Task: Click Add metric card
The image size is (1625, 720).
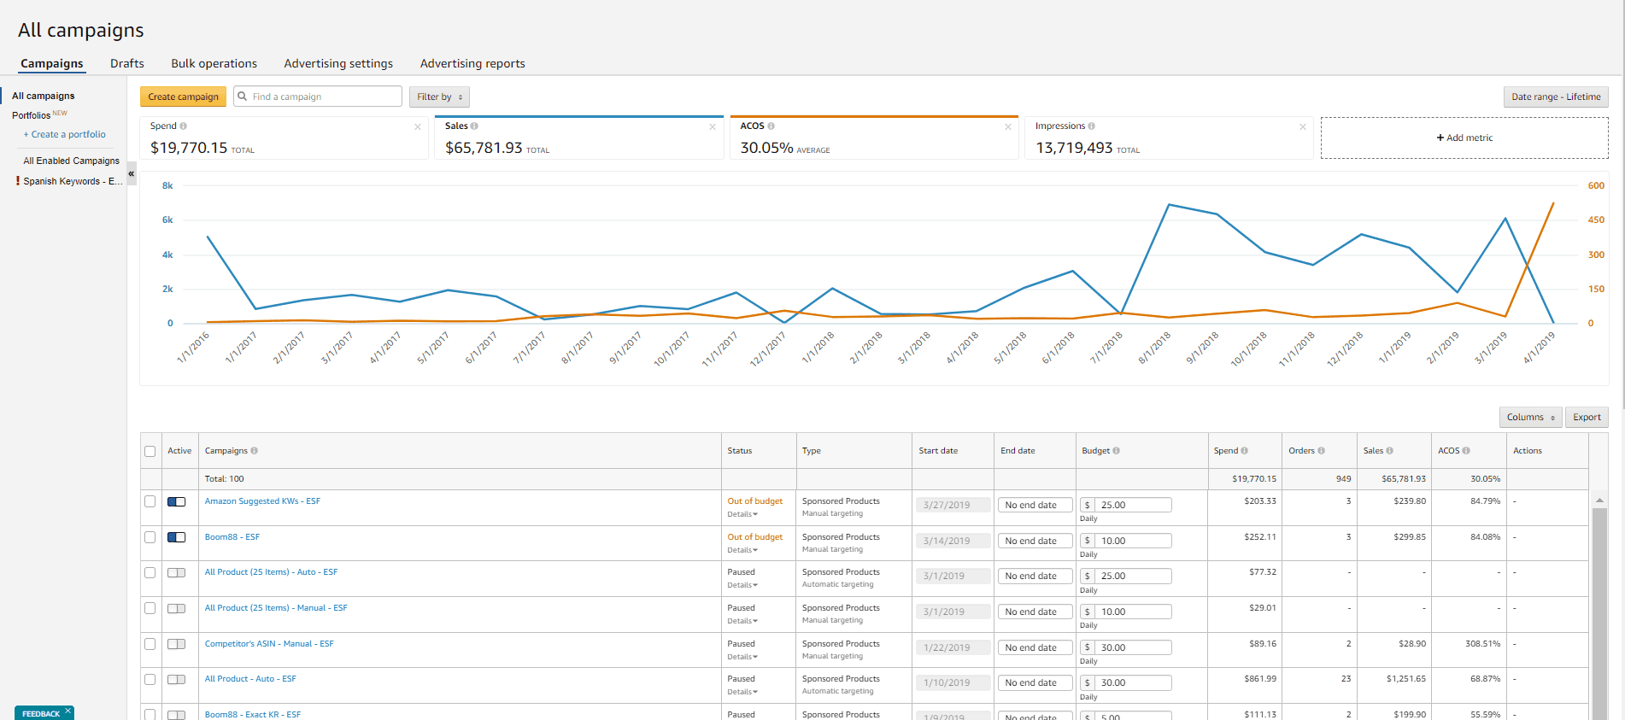Action: coord(1464,138)
